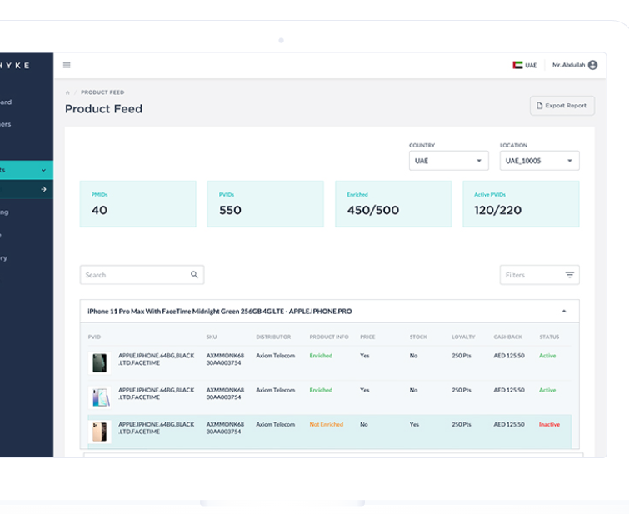Export the product feed report

562,106
